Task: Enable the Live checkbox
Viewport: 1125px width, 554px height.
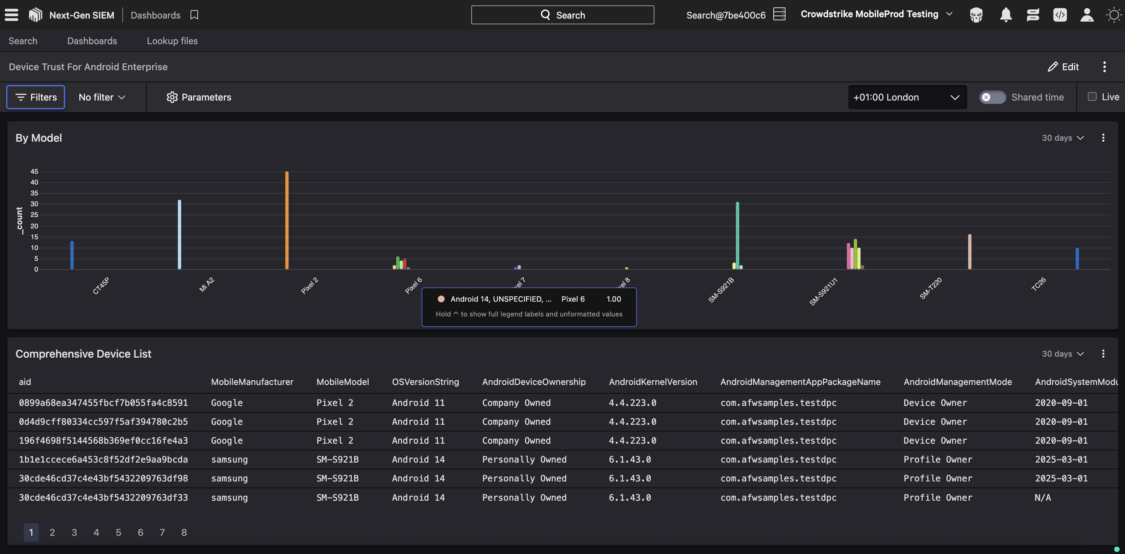Action: pos(1092,96)
